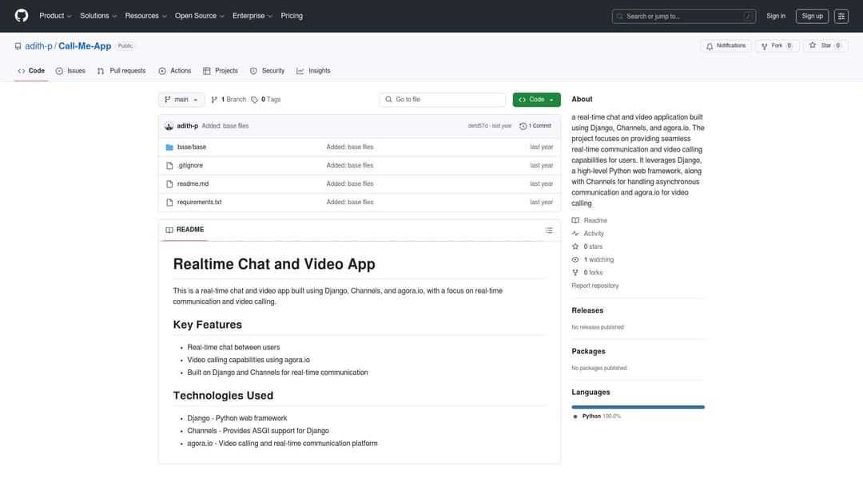Click the star icon in Star button
This screenshot has height=485, width=863.
(x=813, y=45)
